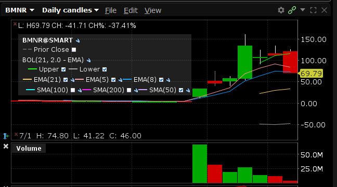337x187 pixels.
Task: Click wrench icon beside SMA(50)
Action: (188, 90)
